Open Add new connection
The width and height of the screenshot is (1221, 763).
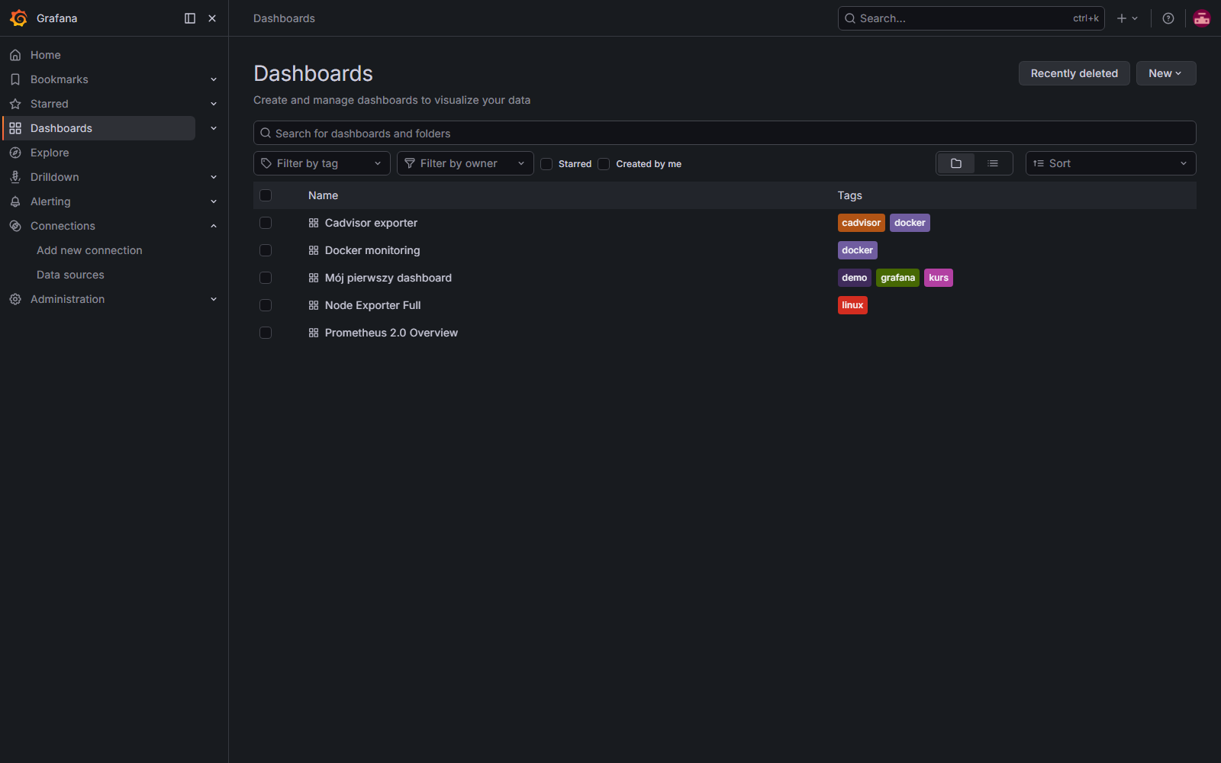click(89, 250)
